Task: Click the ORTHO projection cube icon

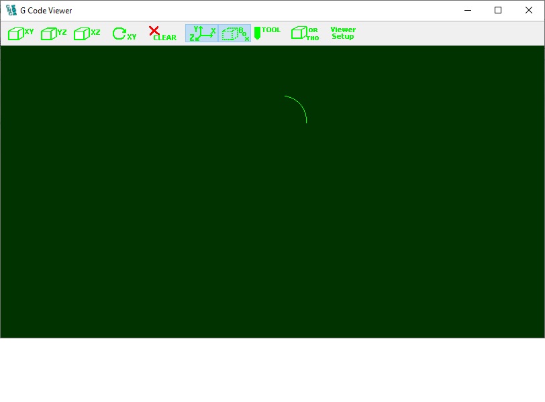Action: coord(305,33)
